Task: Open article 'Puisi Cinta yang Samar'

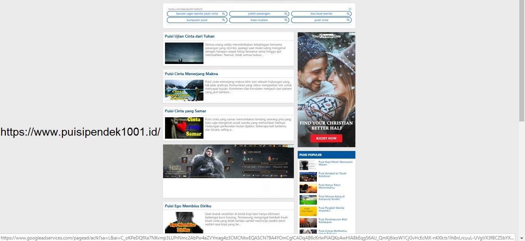Action: tap(185, 111)
